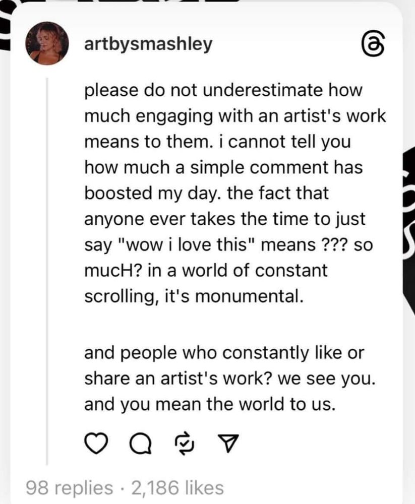415x504 pixels.
Task: Open the artbysmashley profile picture
Action: pyautogui.click(x=47, y=43)
